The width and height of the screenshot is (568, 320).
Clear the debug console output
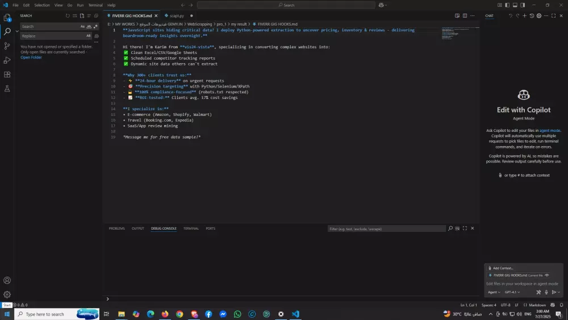pyautogui.click(x=457, y=228)
